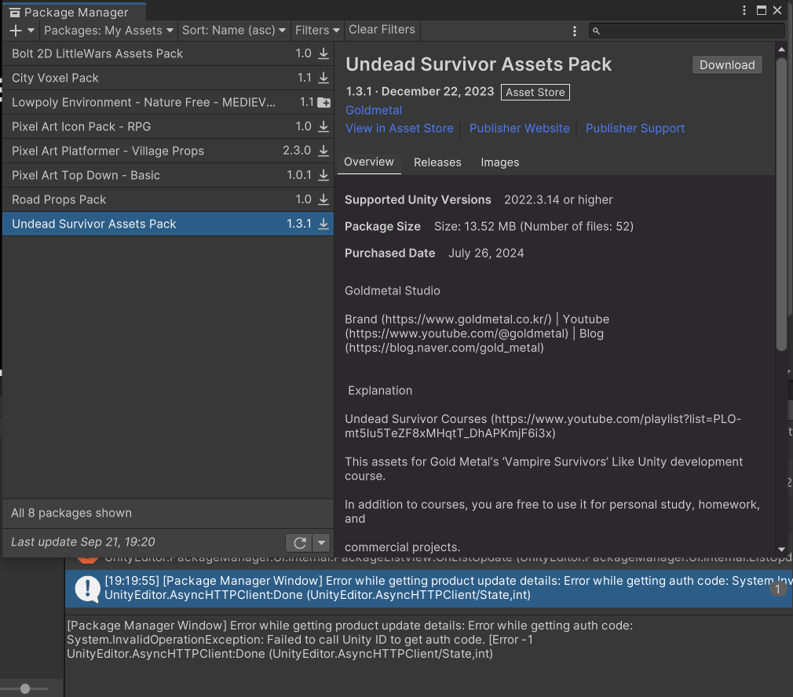793x697 pixels.
Task: Switch to the Releases tab
Action: point(437,162)
